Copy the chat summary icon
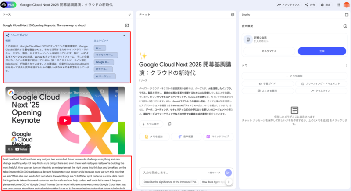This screenshot has height=191, width=351. (169, 124)
